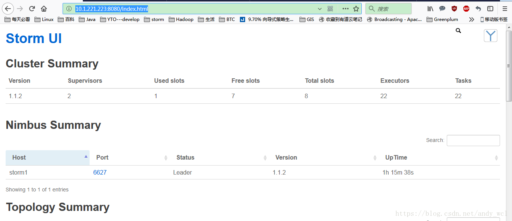The width and height of the screenshot is (512, 221).
Task: Open the storm bookmarks folder
Action: point(154,19)
